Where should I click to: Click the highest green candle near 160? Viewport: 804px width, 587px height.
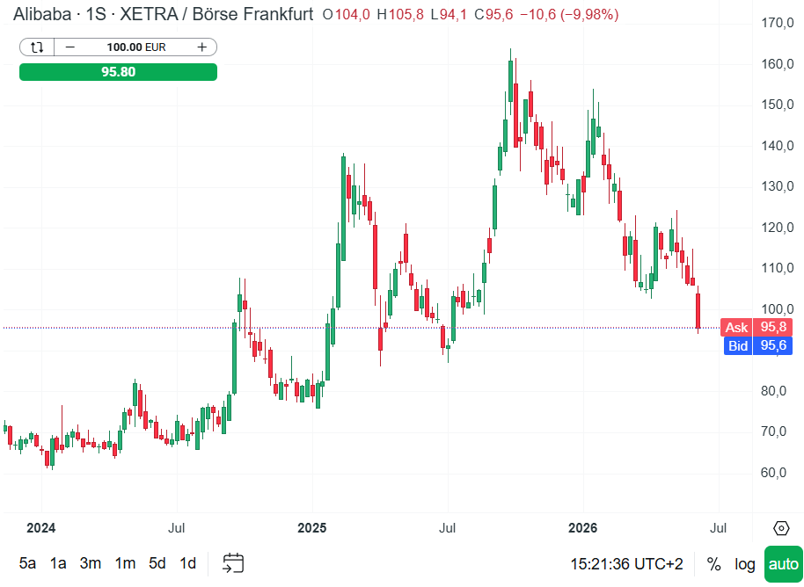tap(510, 81)
